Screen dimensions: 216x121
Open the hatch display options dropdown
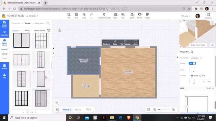[x=57, y=110]
